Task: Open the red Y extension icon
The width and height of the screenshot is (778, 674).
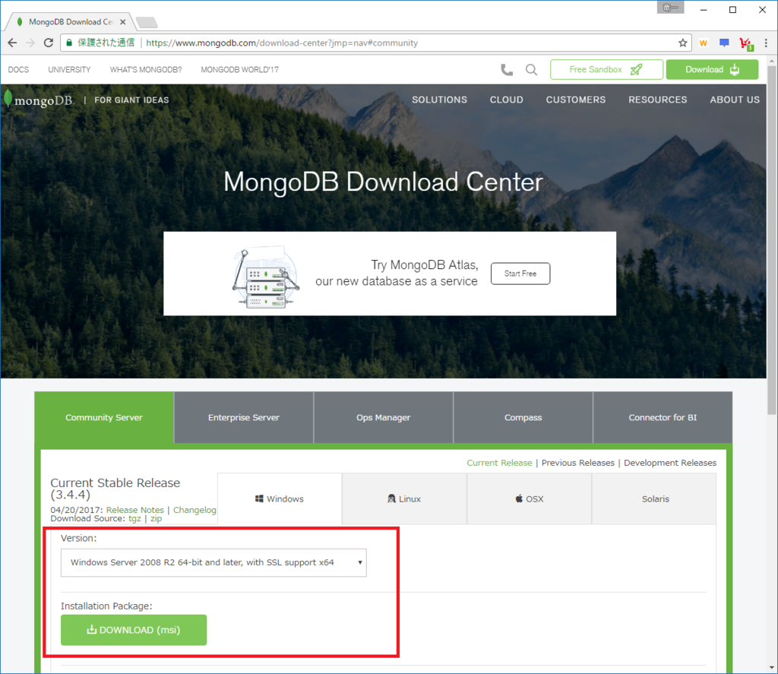Action: tap(746, 43)
